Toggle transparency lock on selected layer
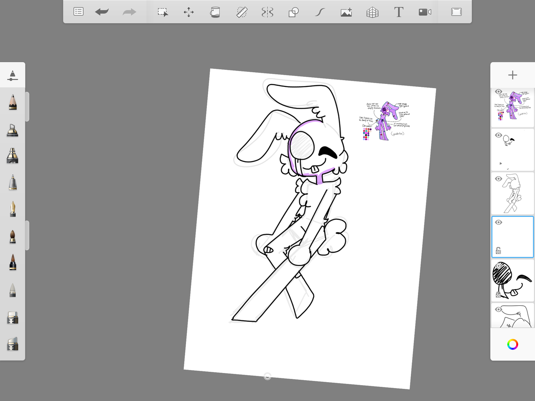535x401 pixels. pos(498,251)
